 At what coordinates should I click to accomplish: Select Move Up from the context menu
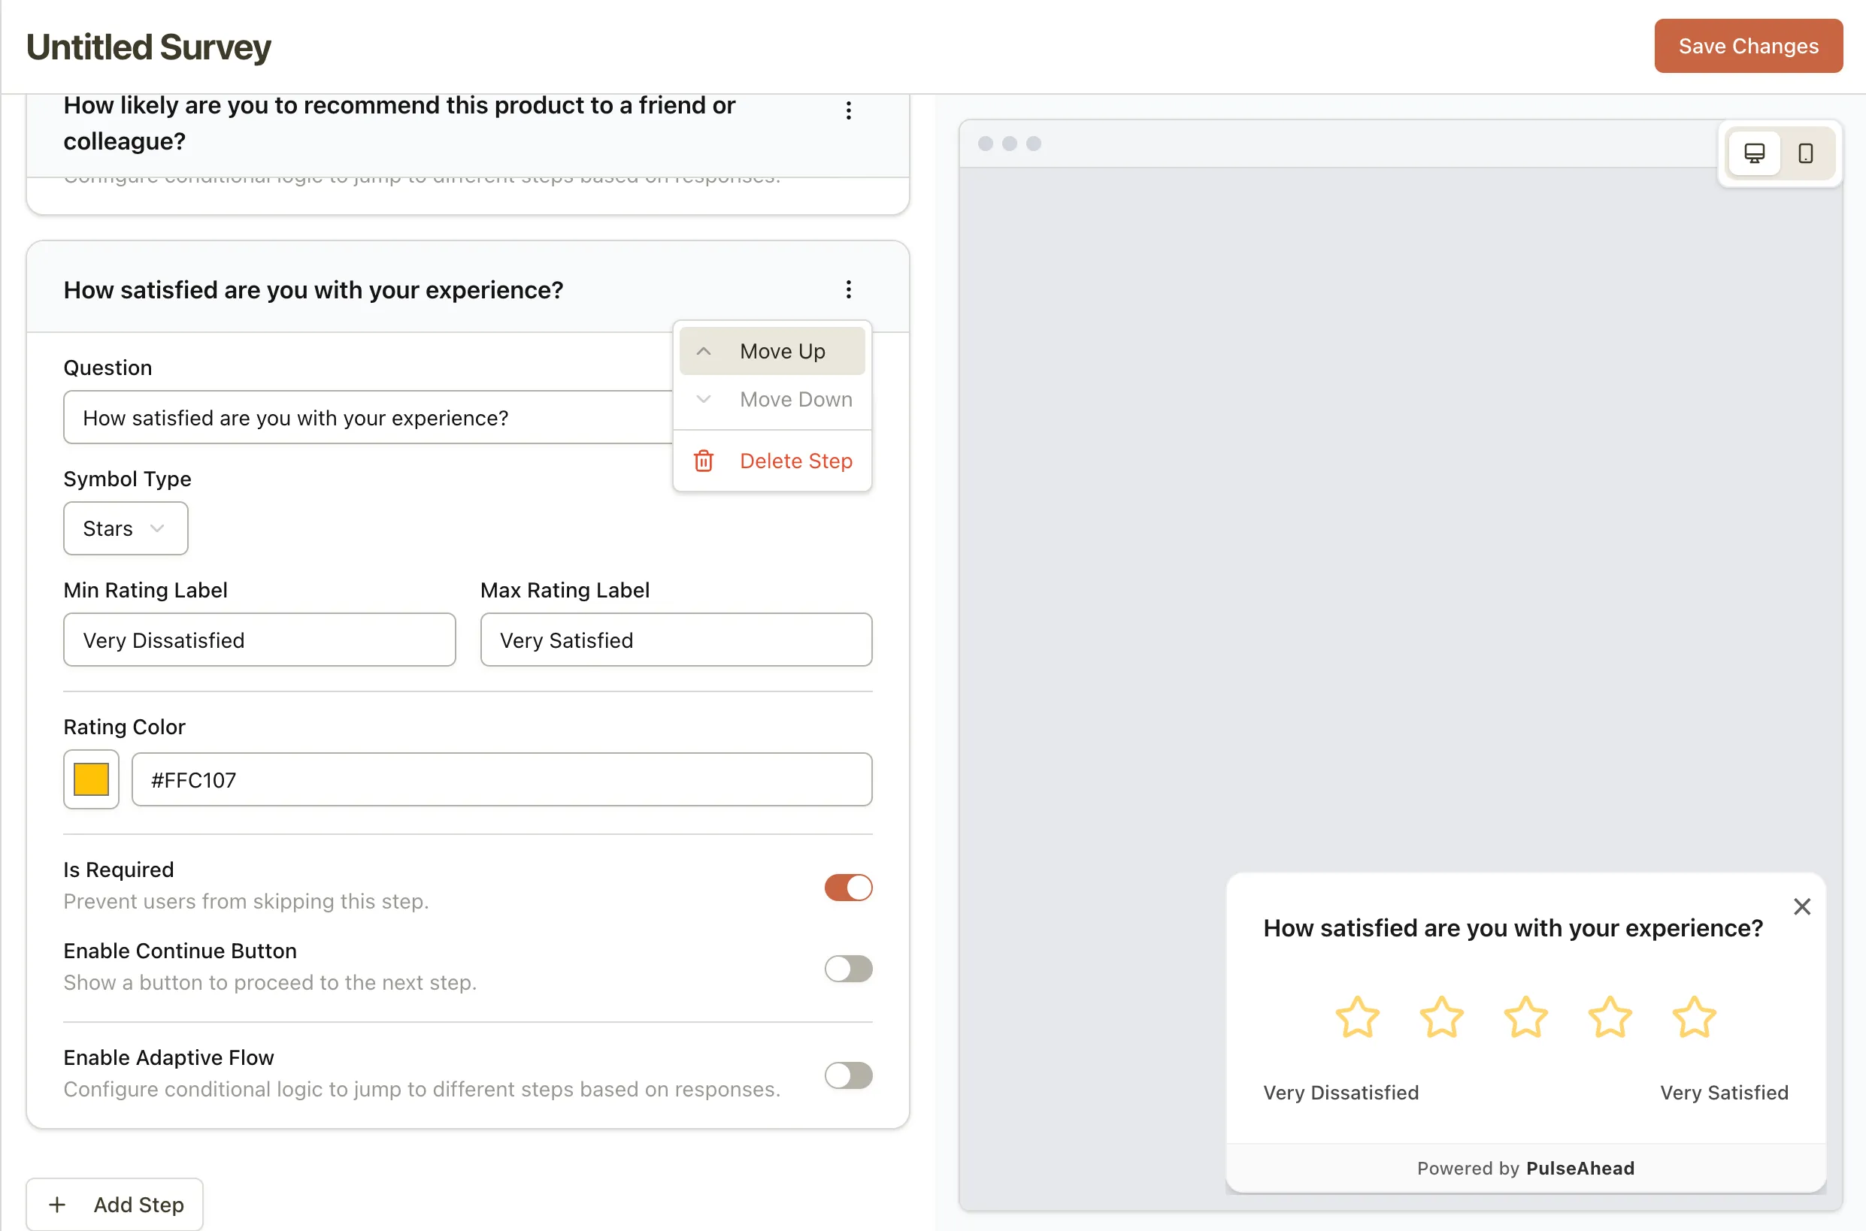pos(772,350)
